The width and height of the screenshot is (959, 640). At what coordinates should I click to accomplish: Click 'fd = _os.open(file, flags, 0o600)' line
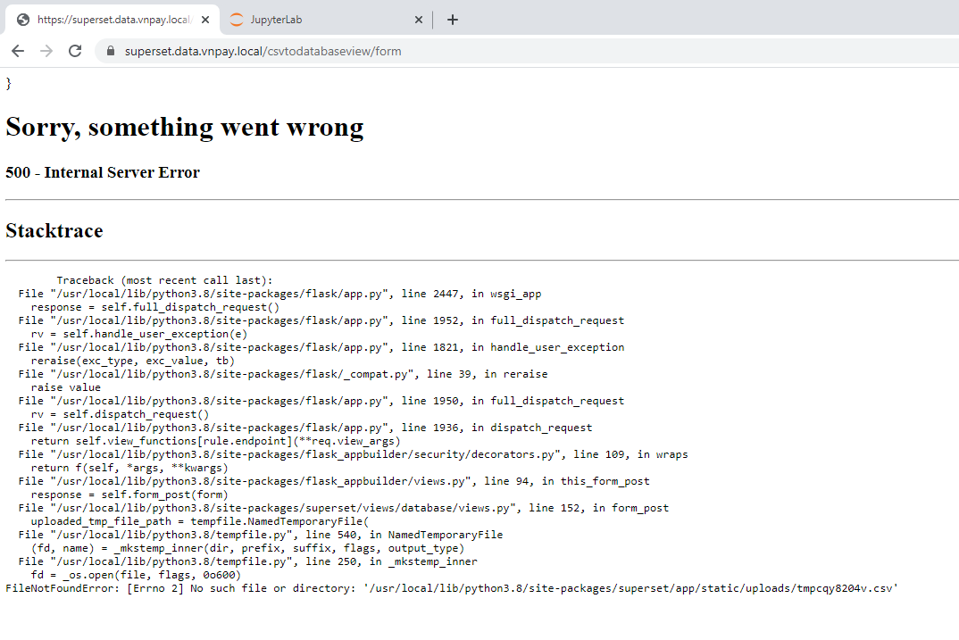point(136,577)
